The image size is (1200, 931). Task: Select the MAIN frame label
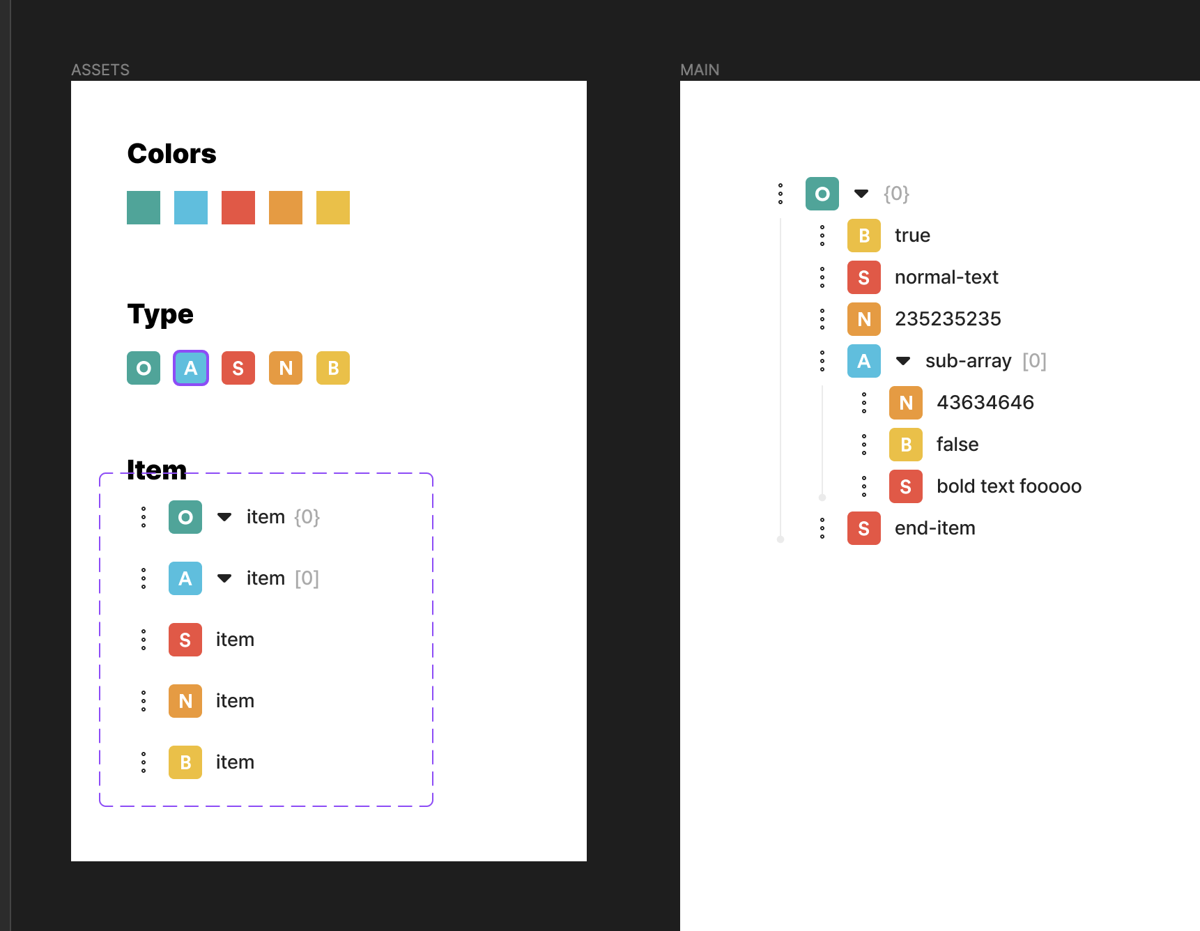click(700, 70)
